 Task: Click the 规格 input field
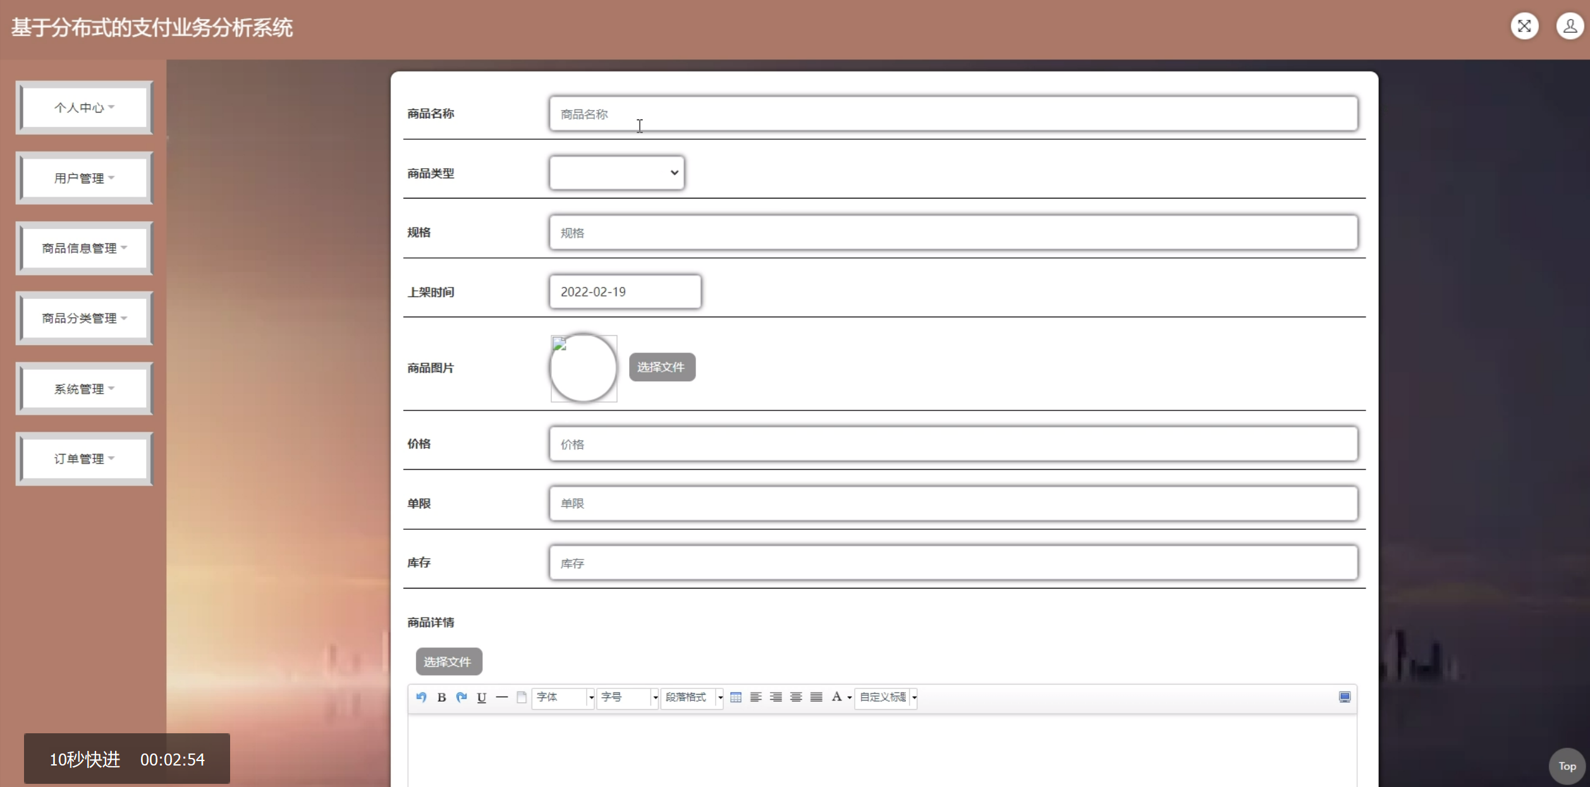953,233
